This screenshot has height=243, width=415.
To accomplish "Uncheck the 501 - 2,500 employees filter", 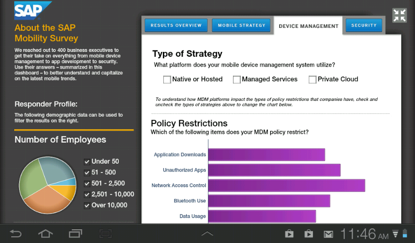I will [87, 184].
